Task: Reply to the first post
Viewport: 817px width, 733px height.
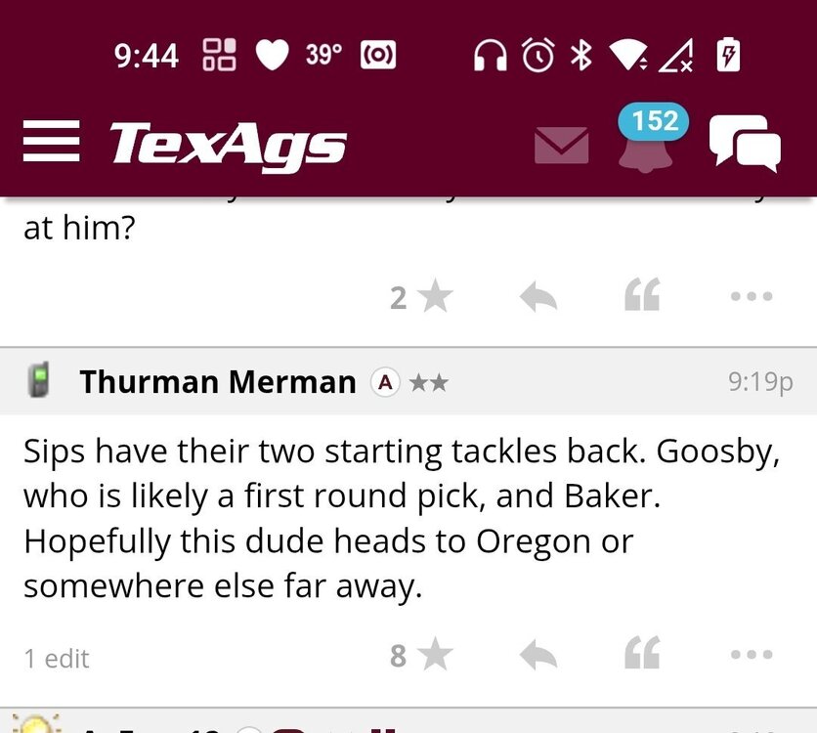Action: (537, 297)
